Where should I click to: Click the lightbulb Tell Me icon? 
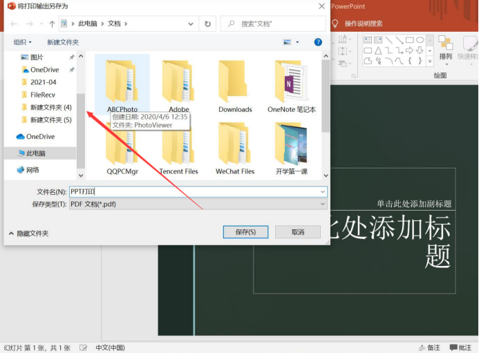click(335, 23)
